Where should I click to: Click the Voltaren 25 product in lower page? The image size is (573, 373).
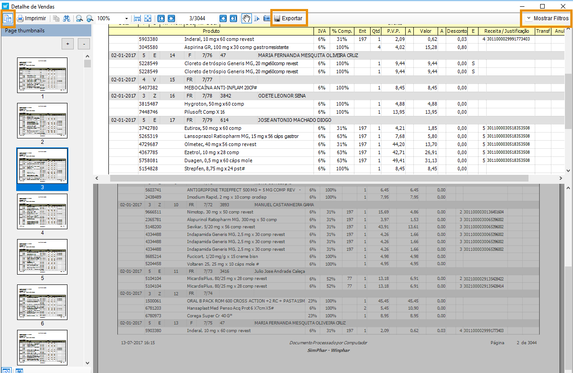click(x=223, y=264)
